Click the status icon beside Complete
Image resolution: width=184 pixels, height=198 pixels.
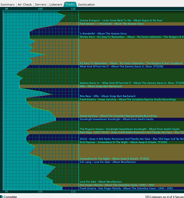[x=1, y=196]
